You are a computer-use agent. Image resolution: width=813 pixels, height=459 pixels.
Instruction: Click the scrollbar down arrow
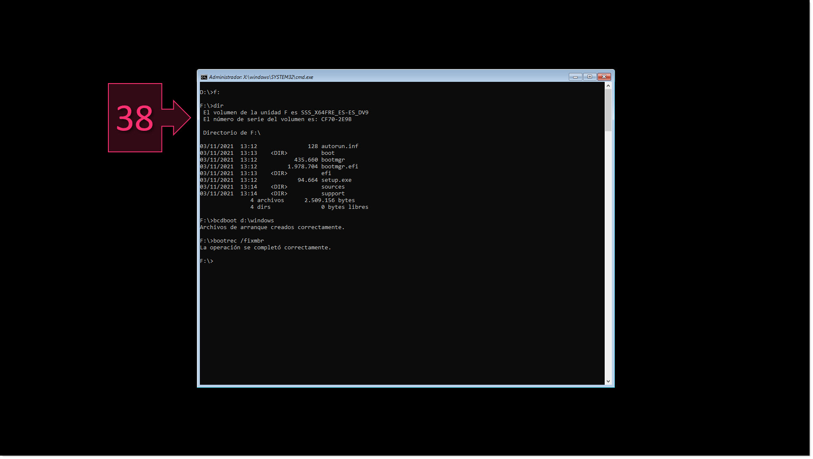pos(608,381)
